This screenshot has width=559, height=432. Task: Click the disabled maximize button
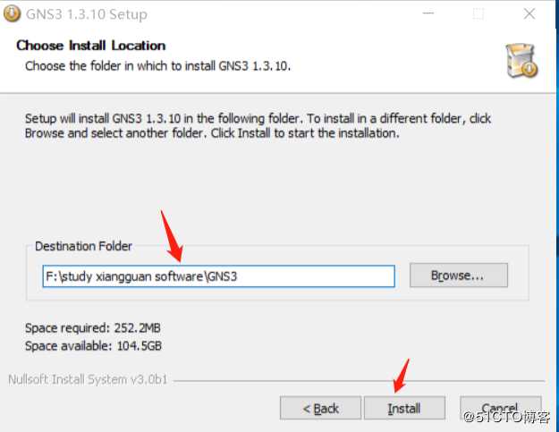479,14
